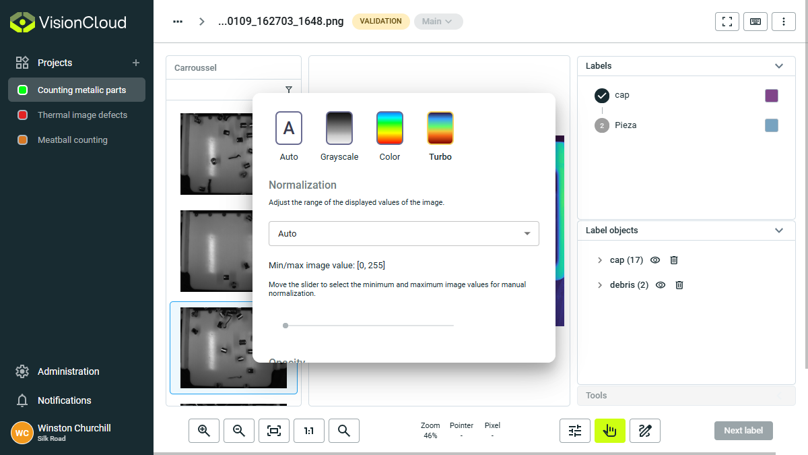Click the Next label button
The image size is (808, 455).
click(743, 430)
